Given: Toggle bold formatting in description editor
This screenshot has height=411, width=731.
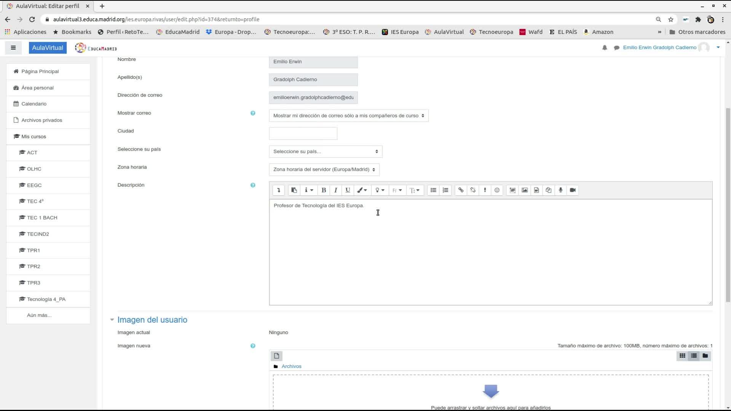Looking at the screenshot, I should pyautogui.click(x=324, y=190).
